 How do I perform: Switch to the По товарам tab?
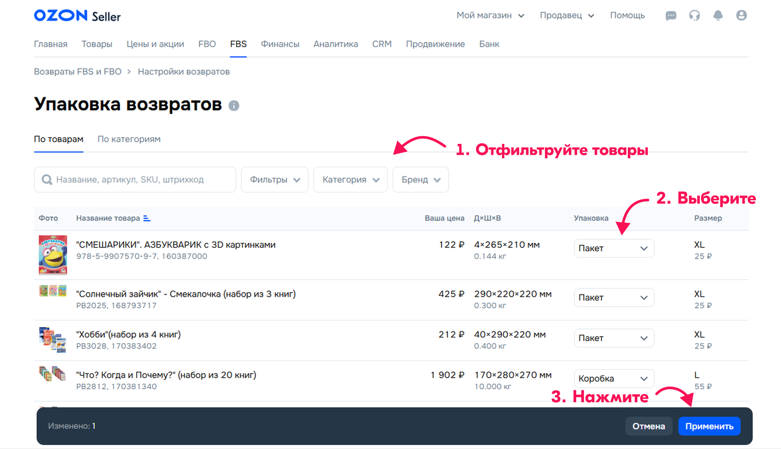[59, 139]
